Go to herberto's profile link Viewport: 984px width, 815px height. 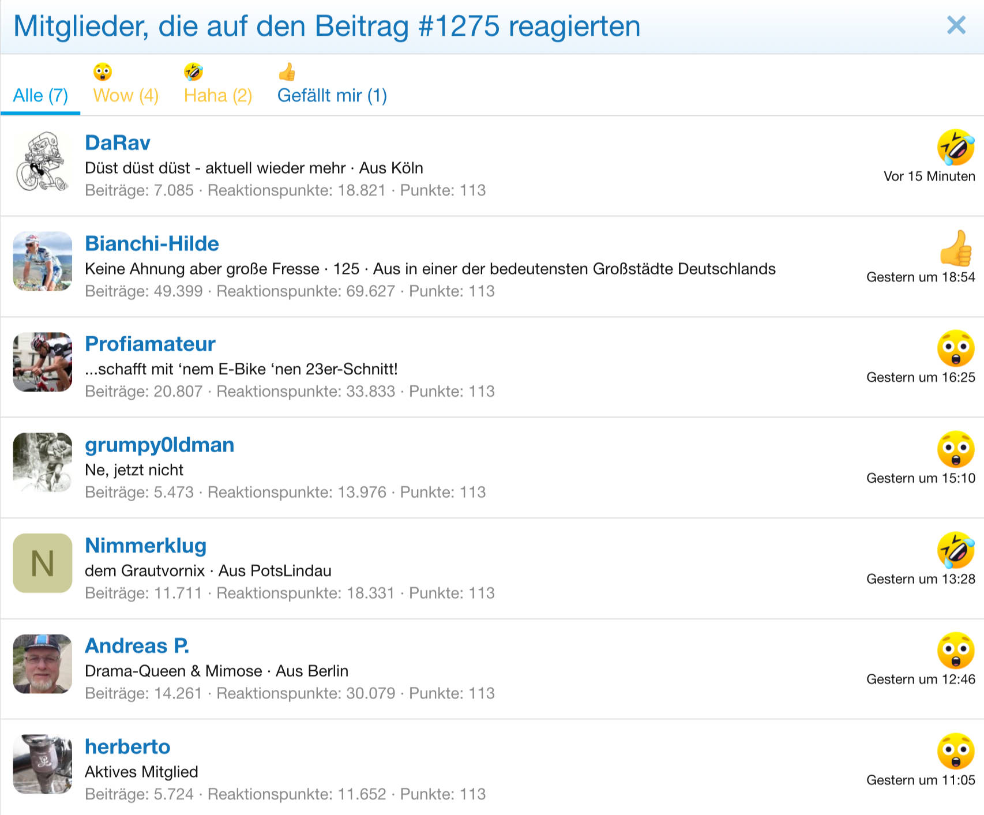pos(127,746)
